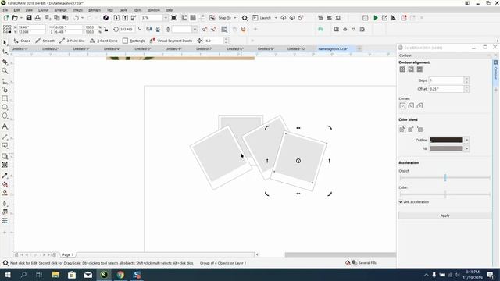Switch to the Untitled-10 document tab

point(297,48)
